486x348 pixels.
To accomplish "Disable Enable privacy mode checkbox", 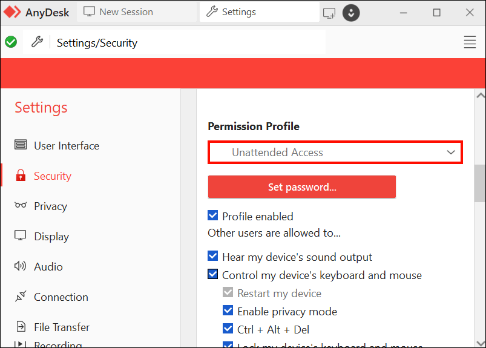I will 228,311.
